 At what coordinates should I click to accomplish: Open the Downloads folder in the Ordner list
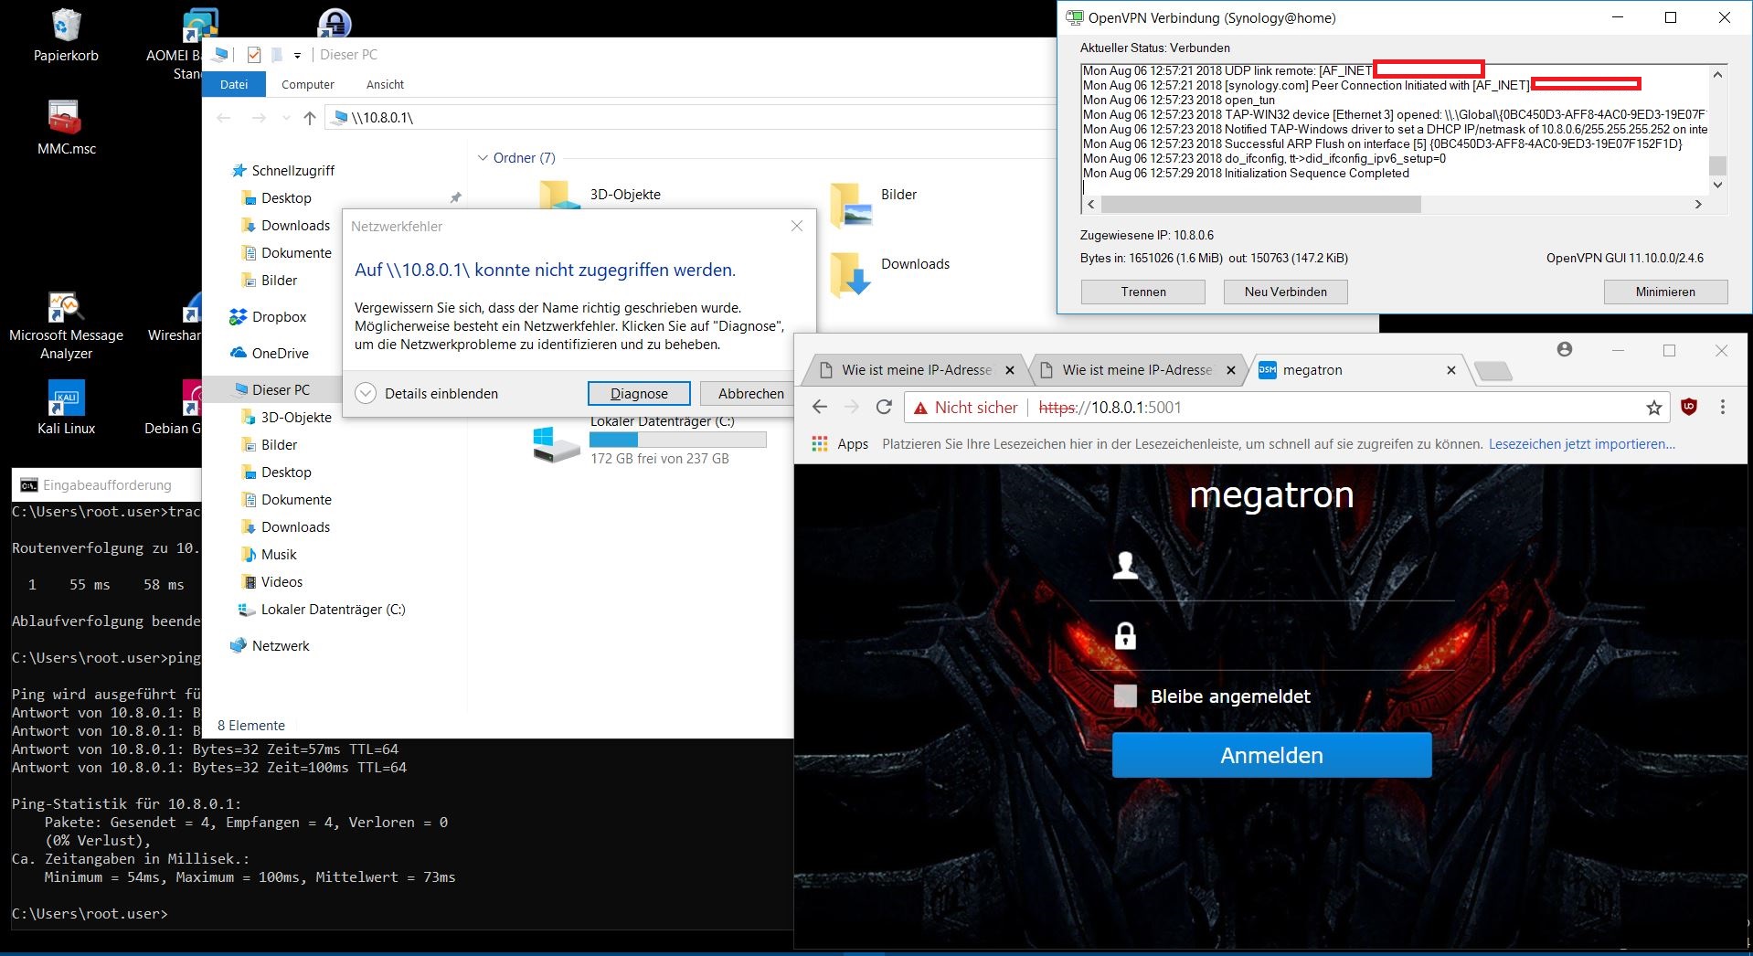889,274
